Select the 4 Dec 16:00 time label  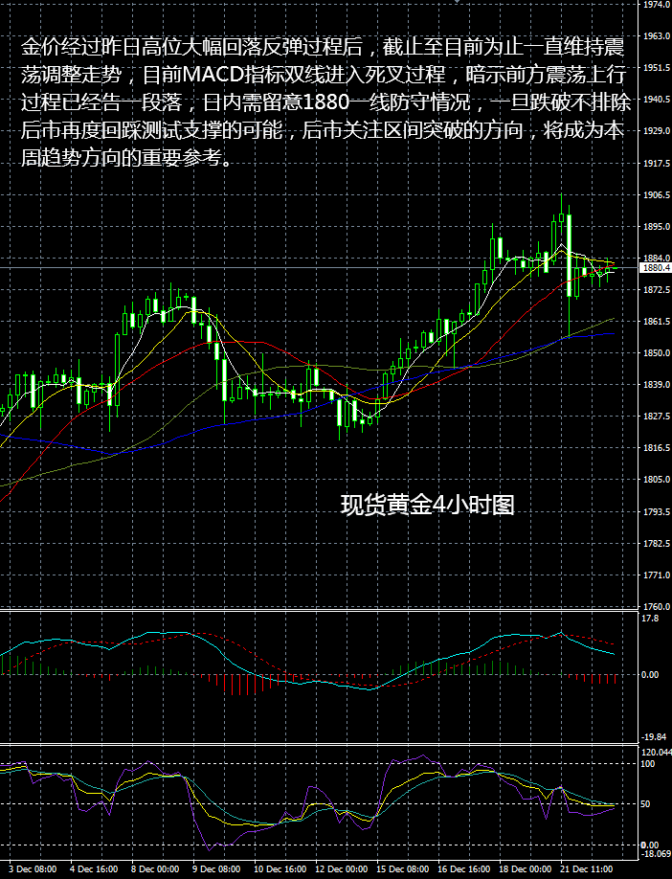[x=94, y=869]
